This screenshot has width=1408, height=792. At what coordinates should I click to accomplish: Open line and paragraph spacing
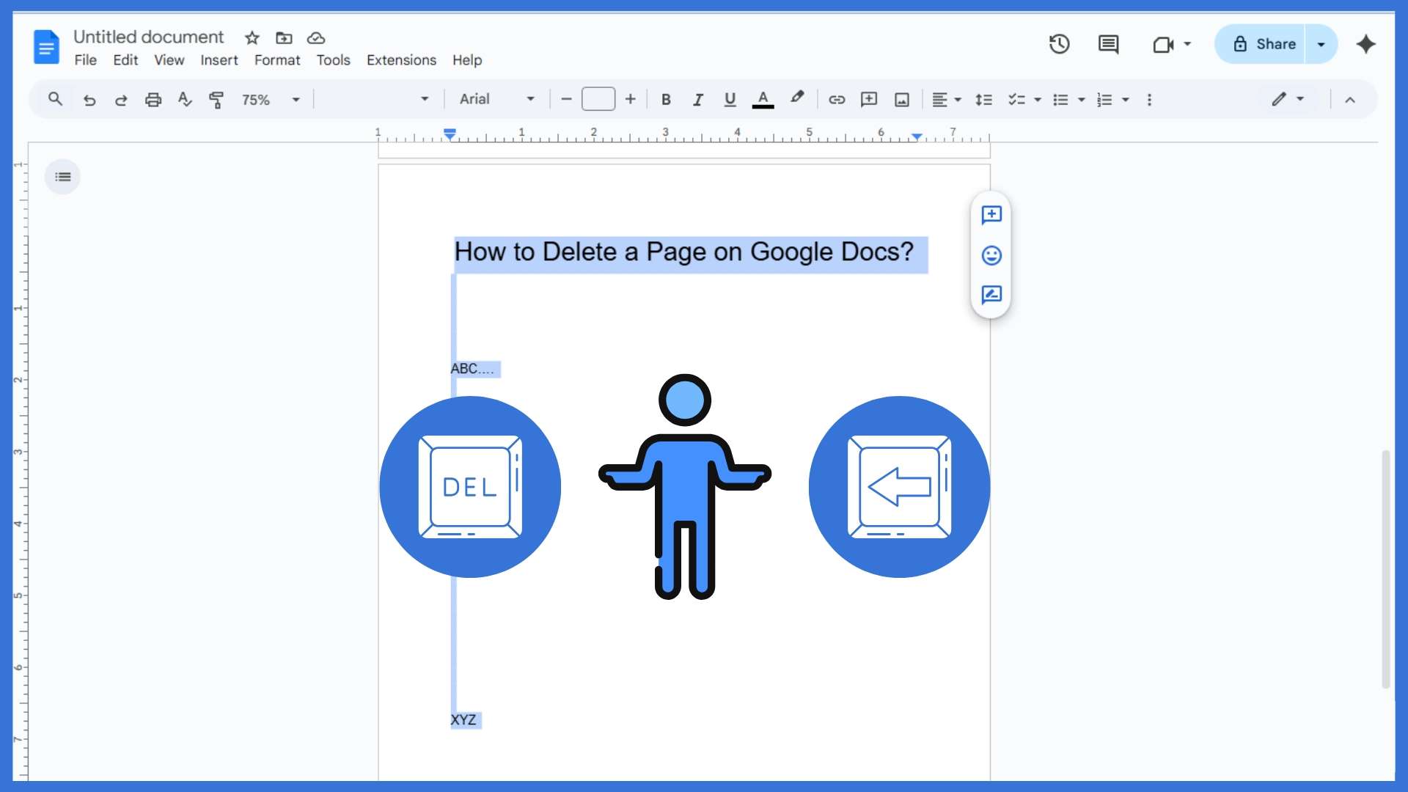[x=983, y=100]
